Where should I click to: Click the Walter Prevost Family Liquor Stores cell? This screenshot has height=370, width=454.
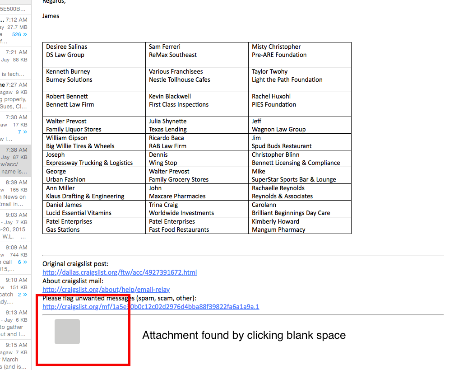pos(94,125)
